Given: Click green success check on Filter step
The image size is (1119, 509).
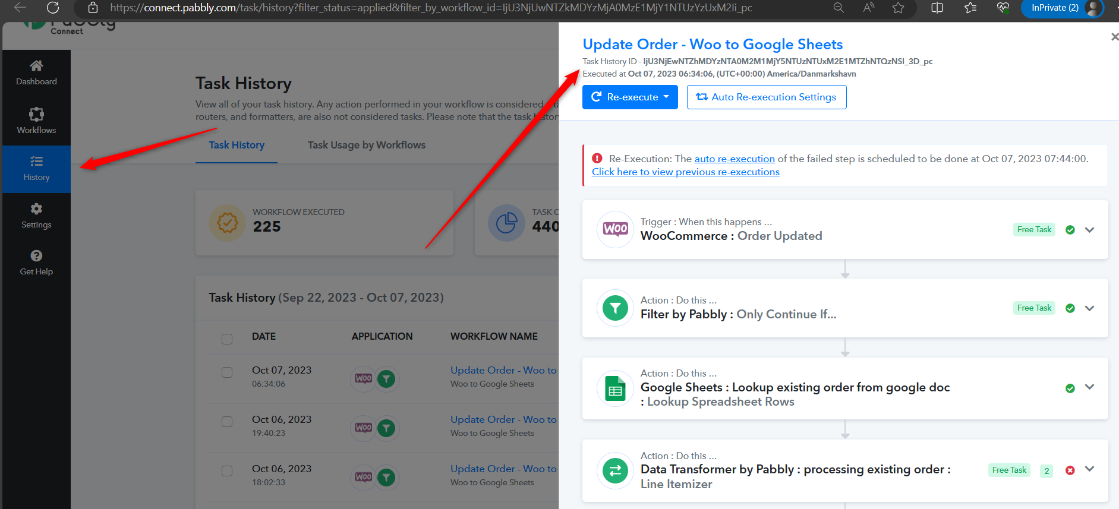Looking at the screenshot, I should coord(1070,308).
